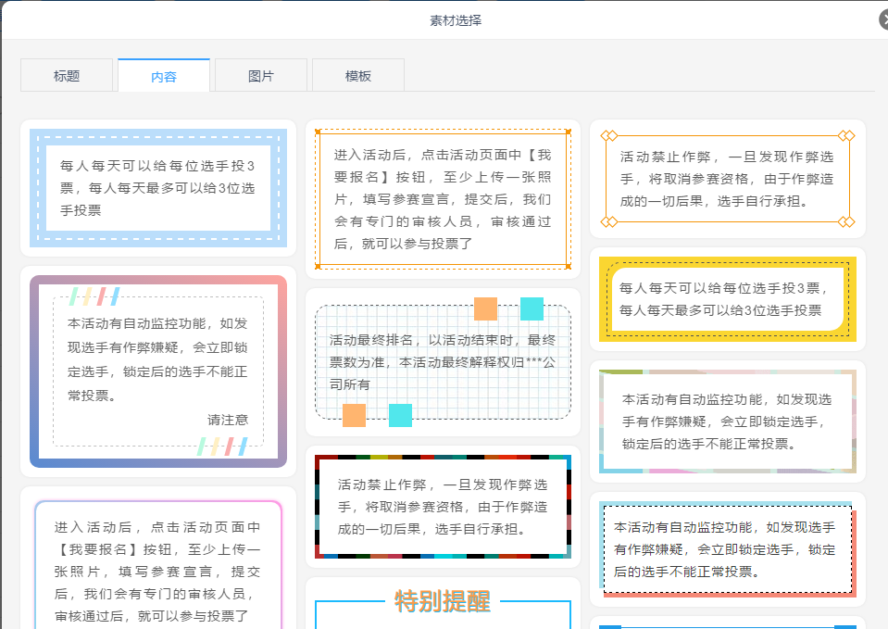Choose the blue dashed-border voting rules card
This screenshot has height=629, width=888.
(x=158, y=188)
